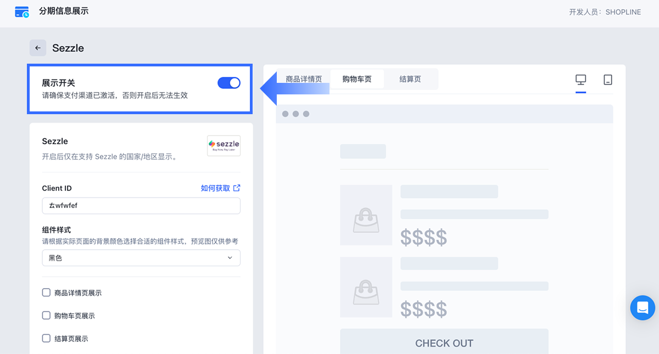Check the 购物车页展示 checkbox
The height and width of the screenshot is (354, 659).
pyautogui.click(x=46, y=316)
